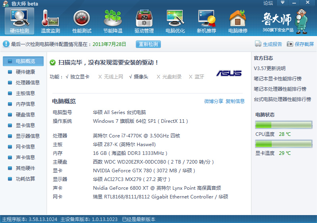Select 显卡信息 in the sidebar
Screen dimensions: 317x223
pyautogui.click(x=23, y=125)
